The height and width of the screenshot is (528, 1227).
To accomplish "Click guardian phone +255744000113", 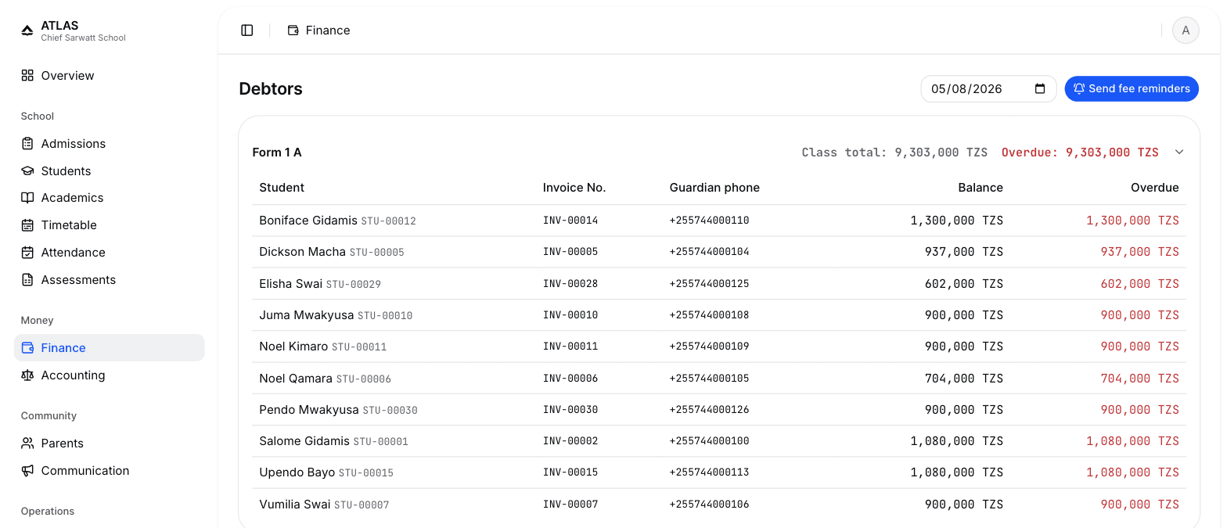I will click(710, 472).
